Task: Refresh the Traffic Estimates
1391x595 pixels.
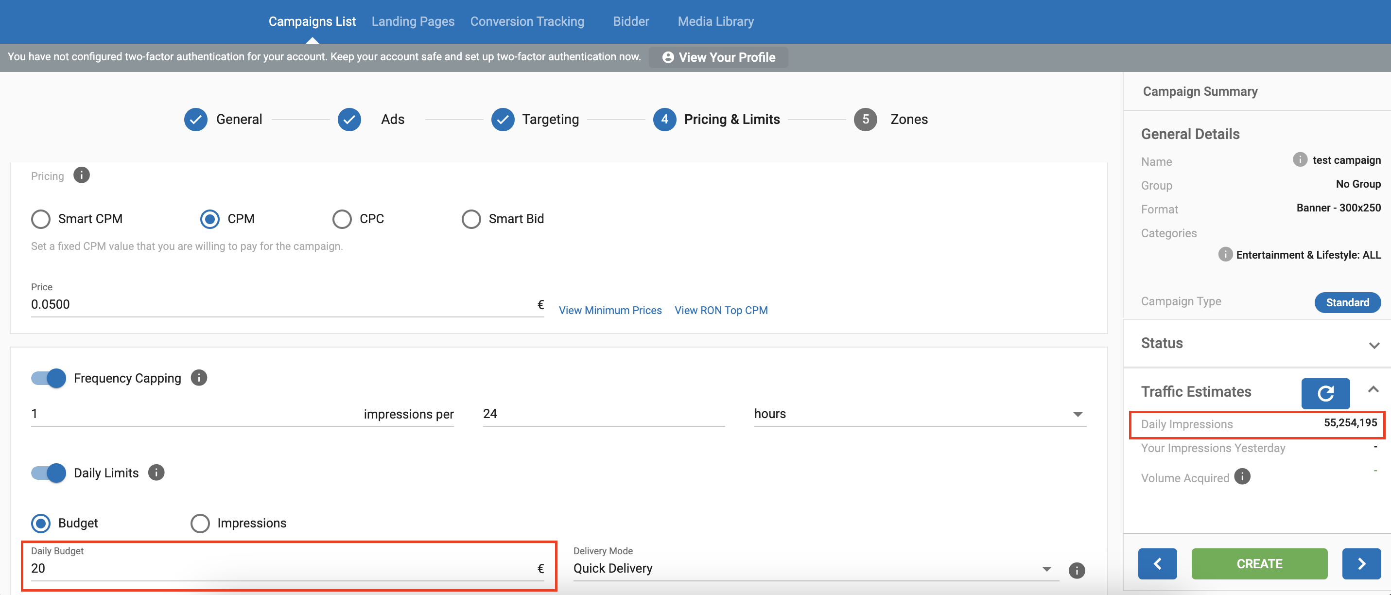Action: pyautogui.click(x=1325, y=393)
